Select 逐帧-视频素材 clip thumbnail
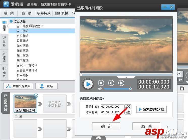 pyautogui.click(x=25, y=104)
